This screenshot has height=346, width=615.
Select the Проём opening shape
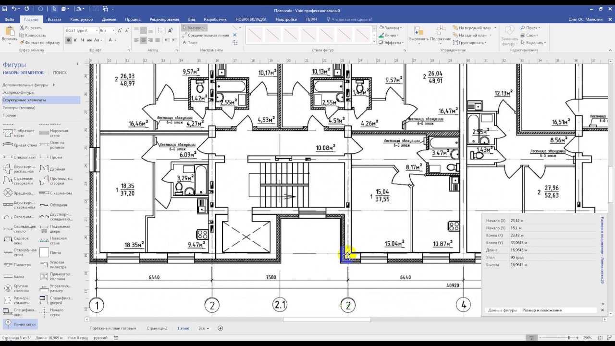point(50,157)
